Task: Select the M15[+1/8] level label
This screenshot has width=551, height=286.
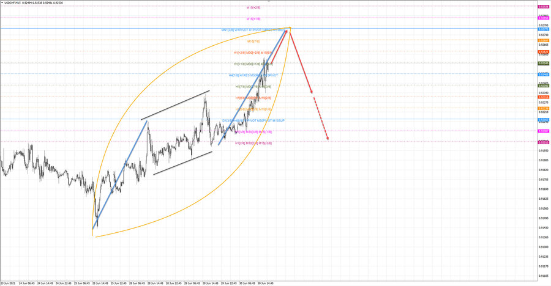Action: coord(253,18)
